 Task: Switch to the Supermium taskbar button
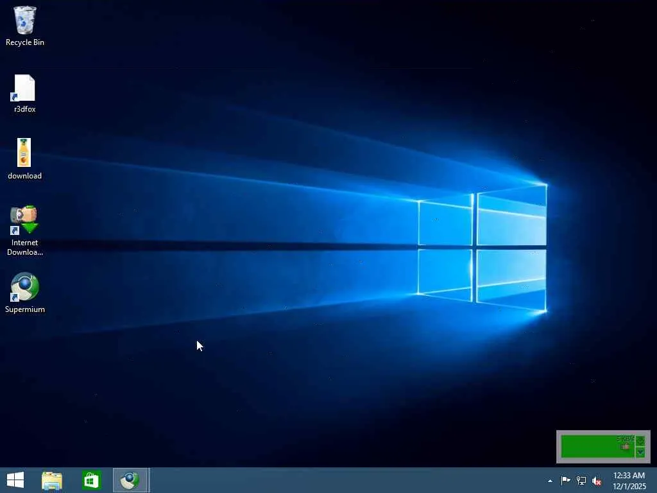pyautogui.click(x=131, y=480)
